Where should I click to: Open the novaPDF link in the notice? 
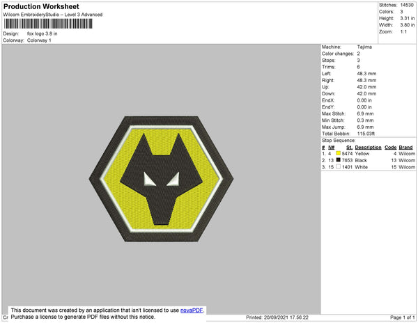tap(192, 310)
